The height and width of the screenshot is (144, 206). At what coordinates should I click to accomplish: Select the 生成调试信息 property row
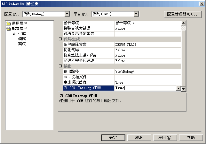point(88,83)
